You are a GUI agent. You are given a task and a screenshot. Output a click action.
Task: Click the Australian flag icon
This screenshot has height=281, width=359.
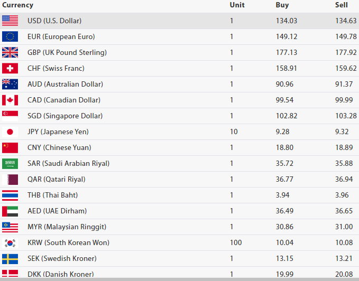tap(10, 84)
